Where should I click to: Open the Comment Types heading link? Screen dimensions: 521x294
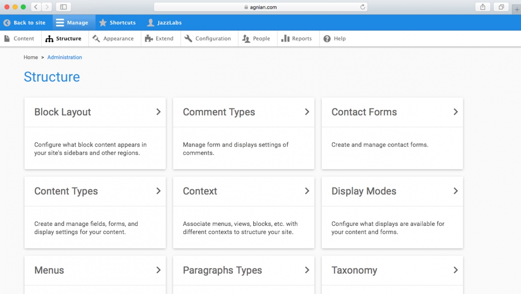[x=219, y=112]
